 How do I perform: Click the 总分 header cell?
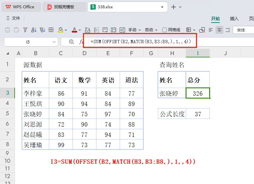198,80
